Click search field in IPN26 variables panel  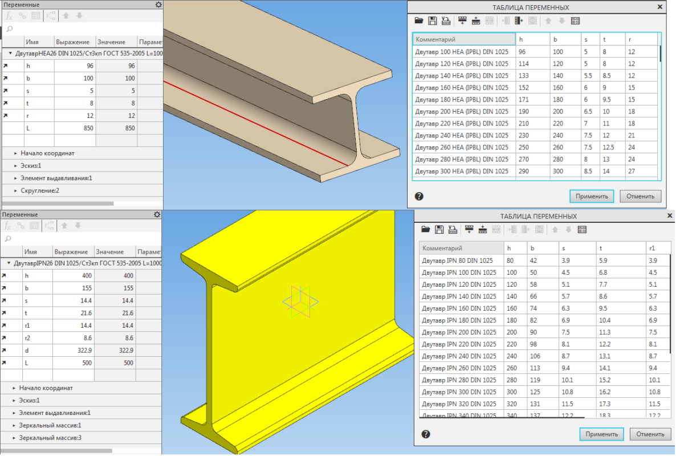[x=80, y=239]
